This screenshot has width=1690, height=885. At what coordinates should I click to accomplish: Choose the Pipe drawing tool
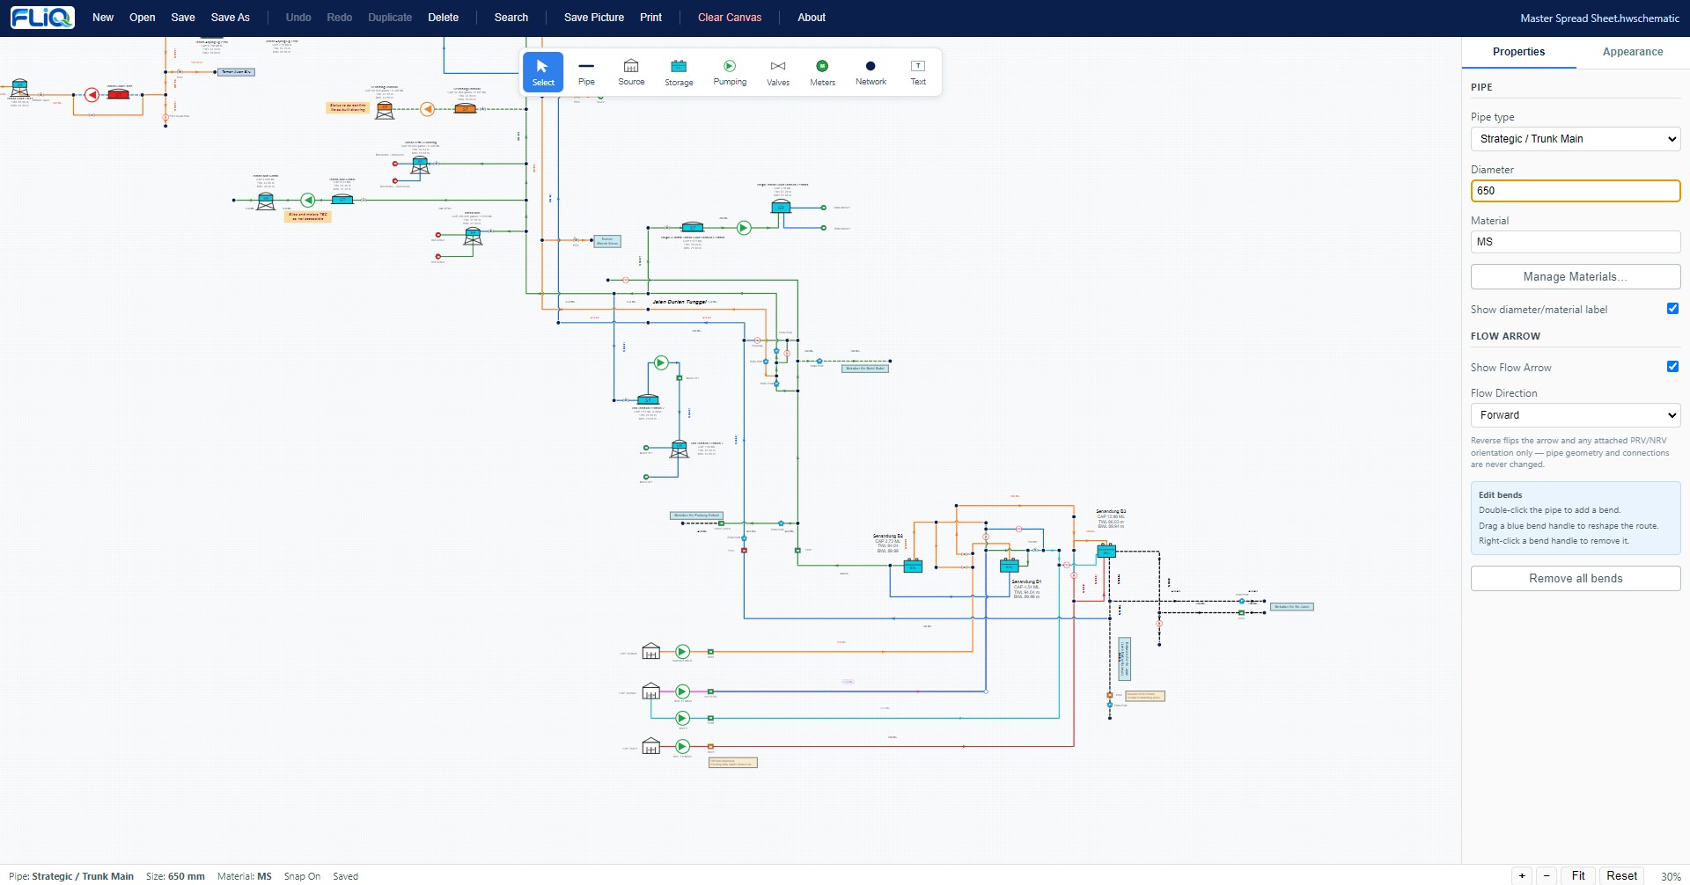tap(586, 72)
